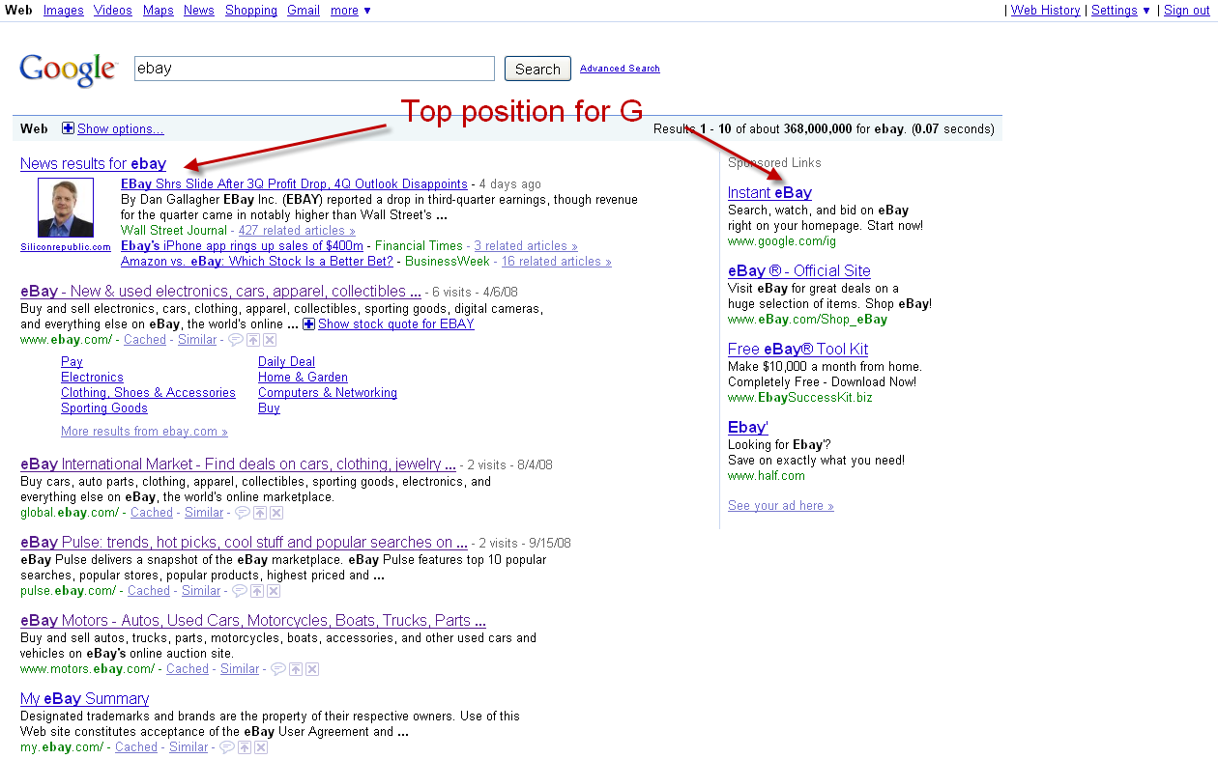Open 'EBay Shrs Slide After 3Q Profit Drop' article
Viewport: 1218px width, 759px height.
click(x=294, y=184)
